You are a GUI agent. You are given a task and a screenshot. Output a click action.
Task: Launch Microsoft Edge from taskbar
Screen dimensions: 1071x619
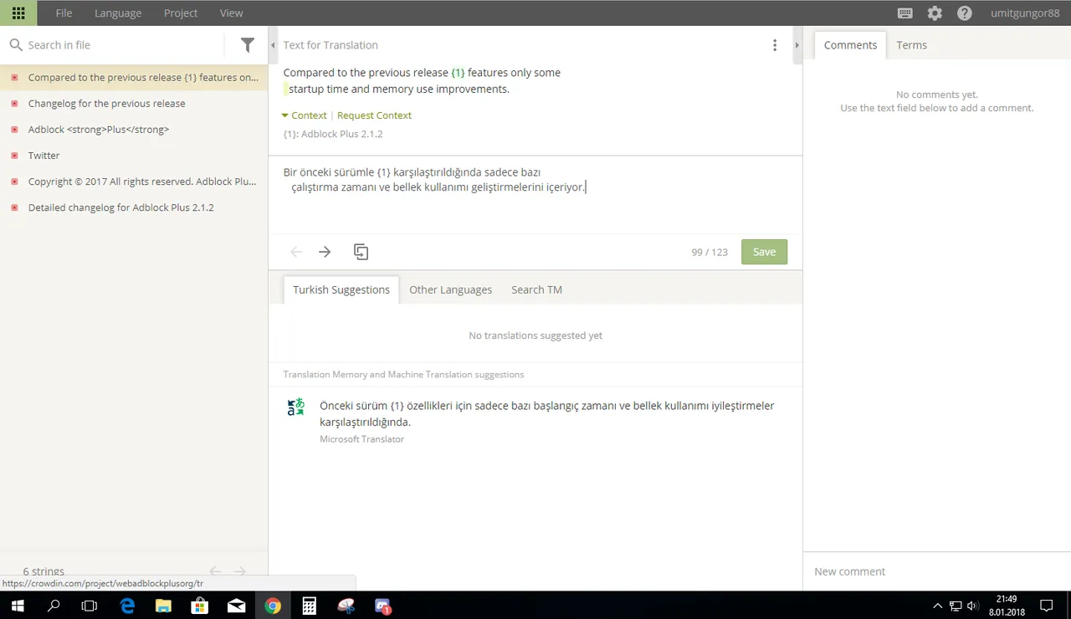pyautogui.click(x=127, y=605)
